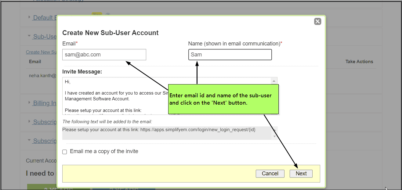Open the 'Create New Su...' link
The image size is (402, 190).
pos(42,52)
